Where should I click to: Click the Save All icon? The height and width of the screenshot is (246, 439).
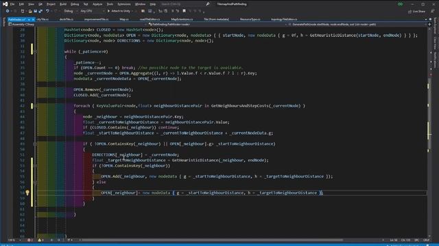click(x=40, y=11)
